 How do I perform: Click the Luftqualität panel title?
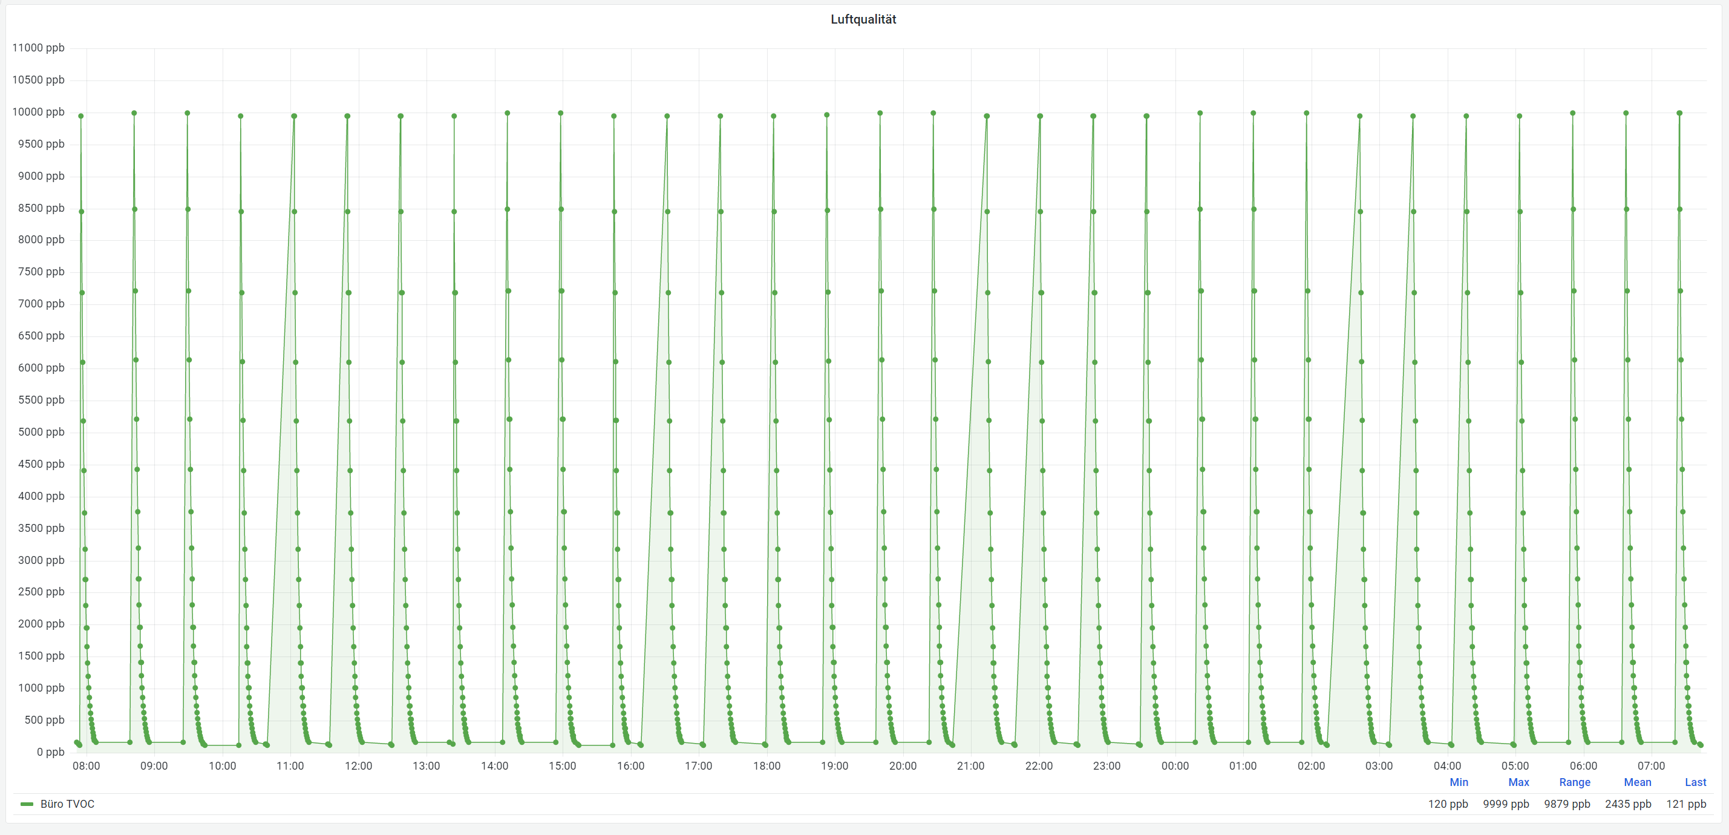click(863, 19)
